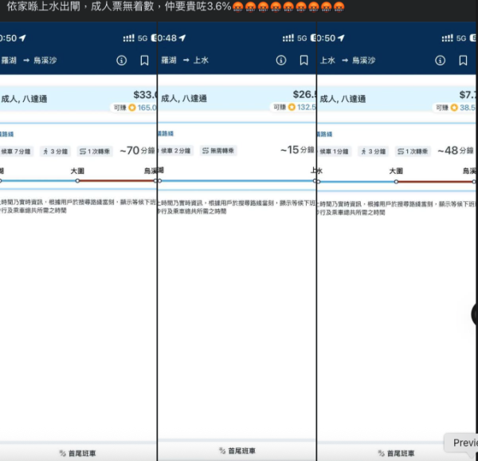478x461 pixels.
Task: Click the walking 3 分鐘 chip under ~70 分鐘 route
Action: click(55, 152)
